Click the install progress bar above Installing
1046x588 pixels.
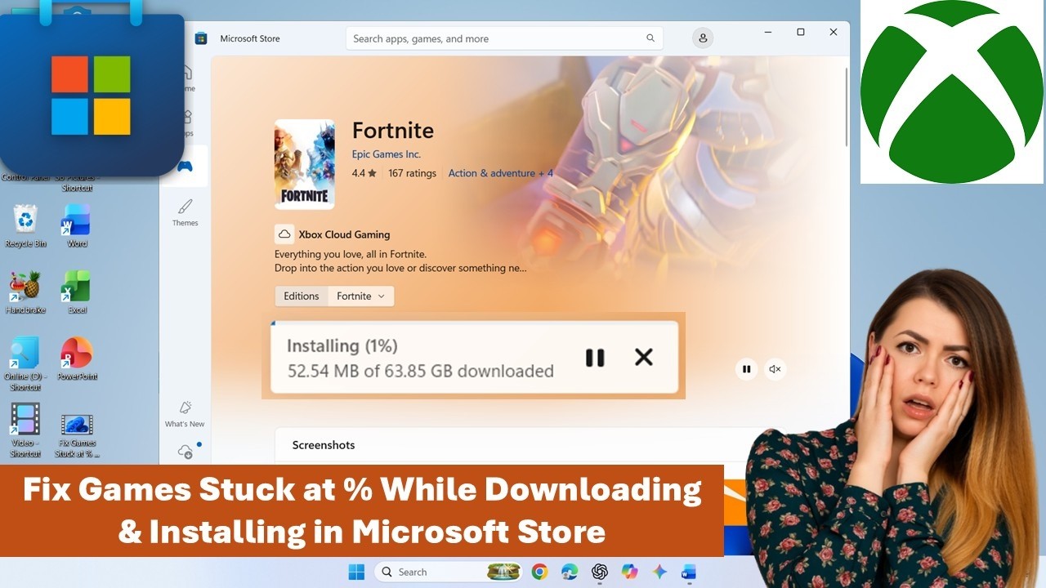point(475,323)
